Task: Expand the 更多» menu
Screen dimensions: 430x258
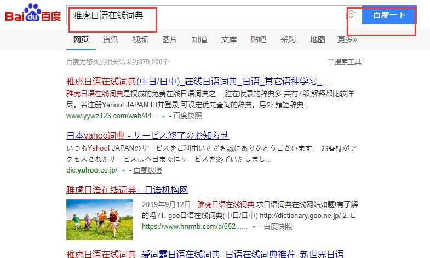Action: (x=347, y=39)
